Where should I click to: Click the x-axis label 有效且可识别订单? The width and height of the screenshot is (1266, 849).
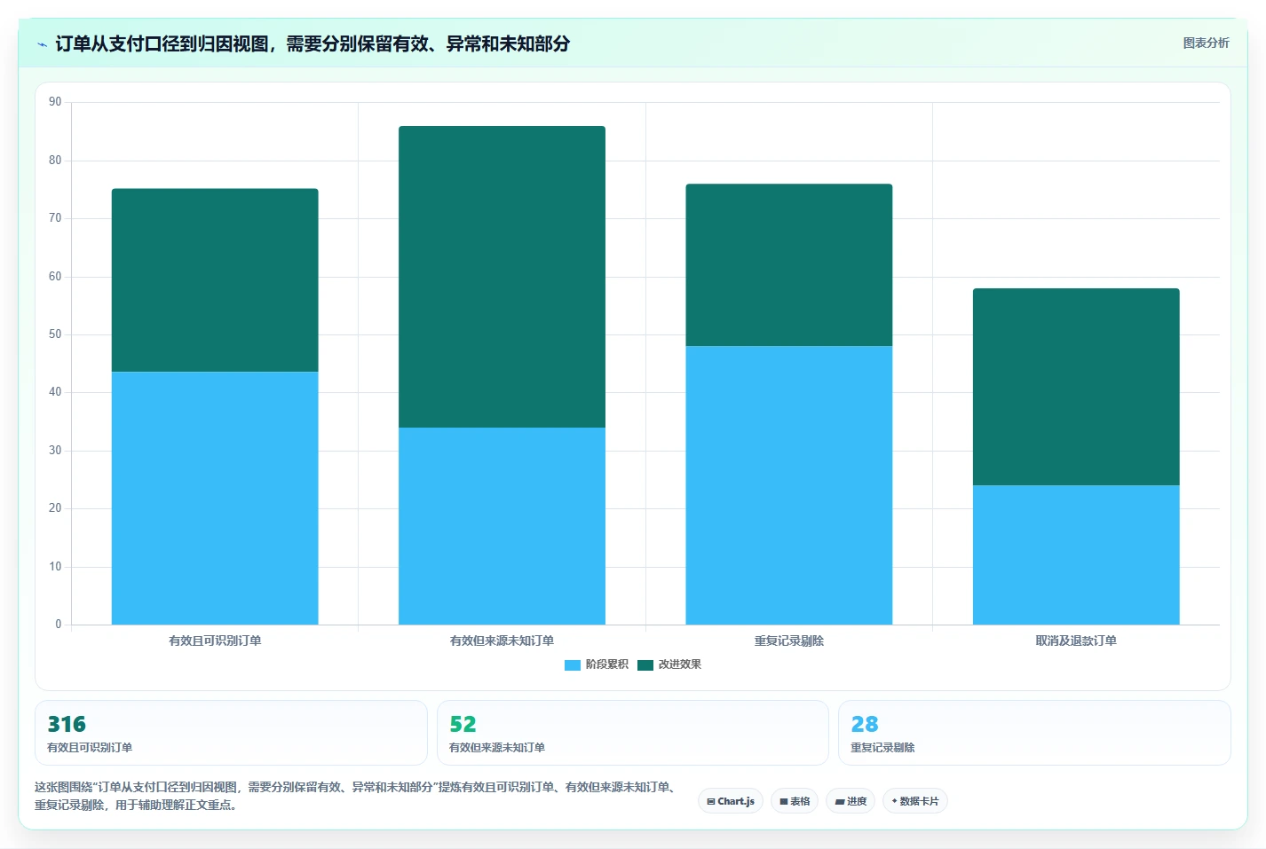click(215, 641)
